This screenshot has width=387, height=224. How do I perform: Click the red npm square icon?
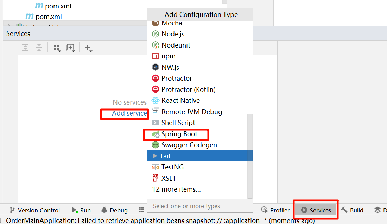point(155,56)
